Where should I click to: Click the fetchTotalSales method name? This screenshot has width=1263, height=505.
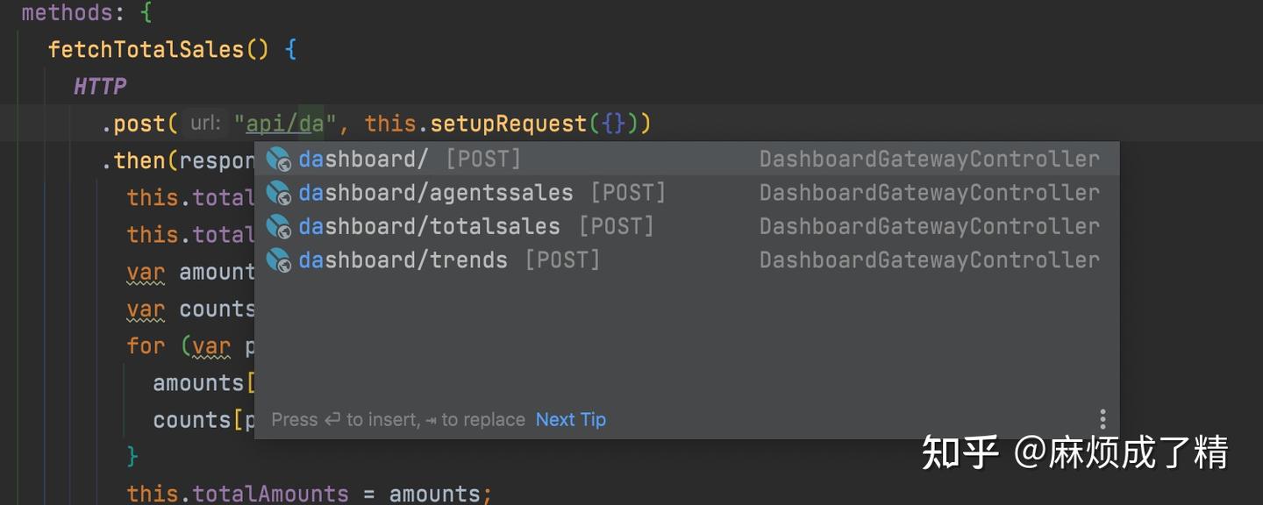(x=146, y=49)
